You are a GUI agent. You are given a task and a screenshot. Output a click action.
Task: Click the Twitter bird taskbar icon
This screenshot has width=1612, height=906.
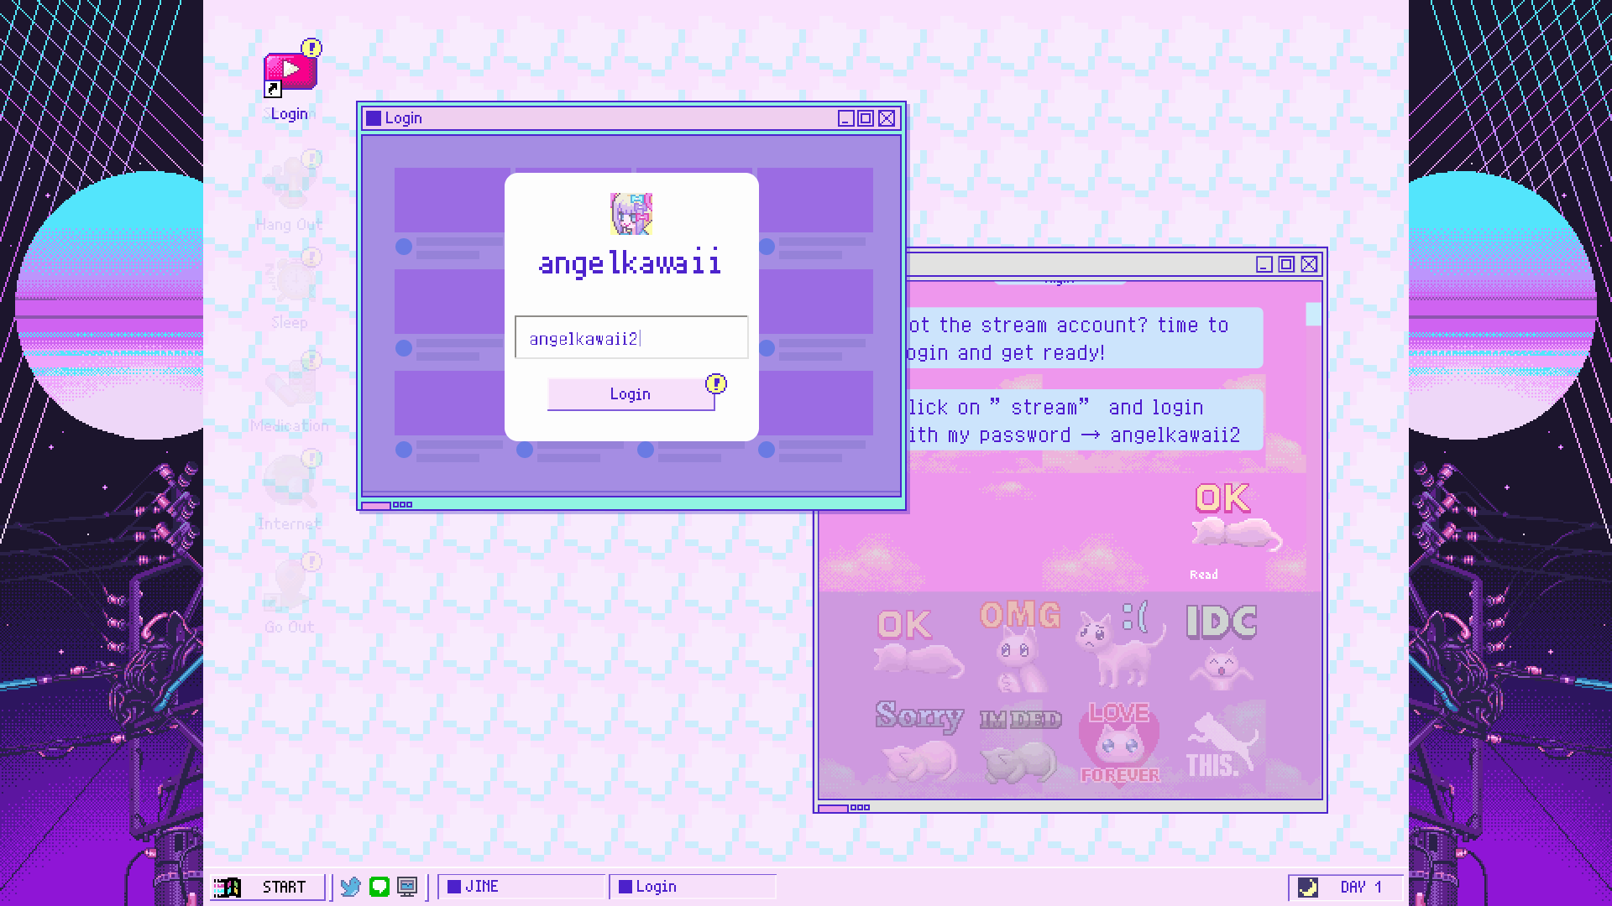(351, 887)
